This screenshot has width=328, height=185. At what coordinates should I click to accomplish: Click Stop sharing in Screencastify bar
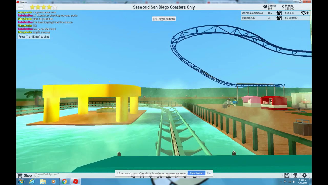pyautogui.click(x=196, y=173)
